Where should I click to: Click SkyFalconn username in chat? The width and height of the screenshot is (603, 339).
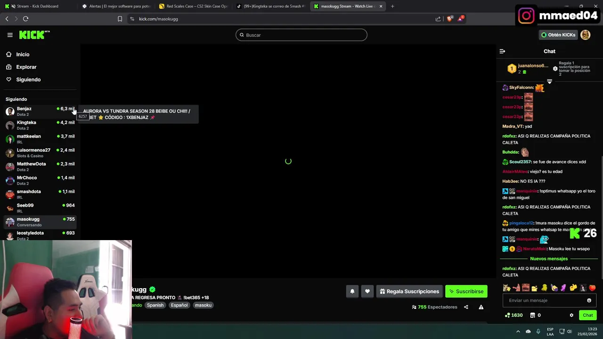click(x=521, y=88)
